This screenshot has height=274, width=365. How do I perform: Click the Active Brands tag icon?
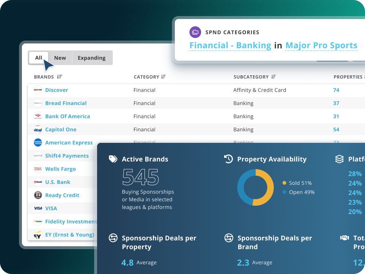click(113, 159)
